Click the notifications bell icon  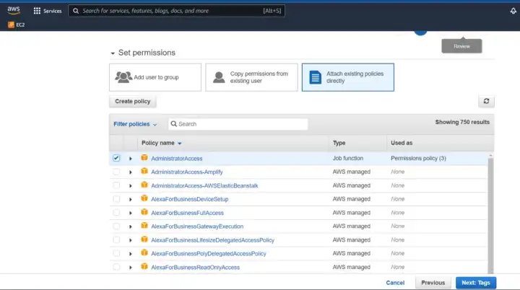[513, 11]
